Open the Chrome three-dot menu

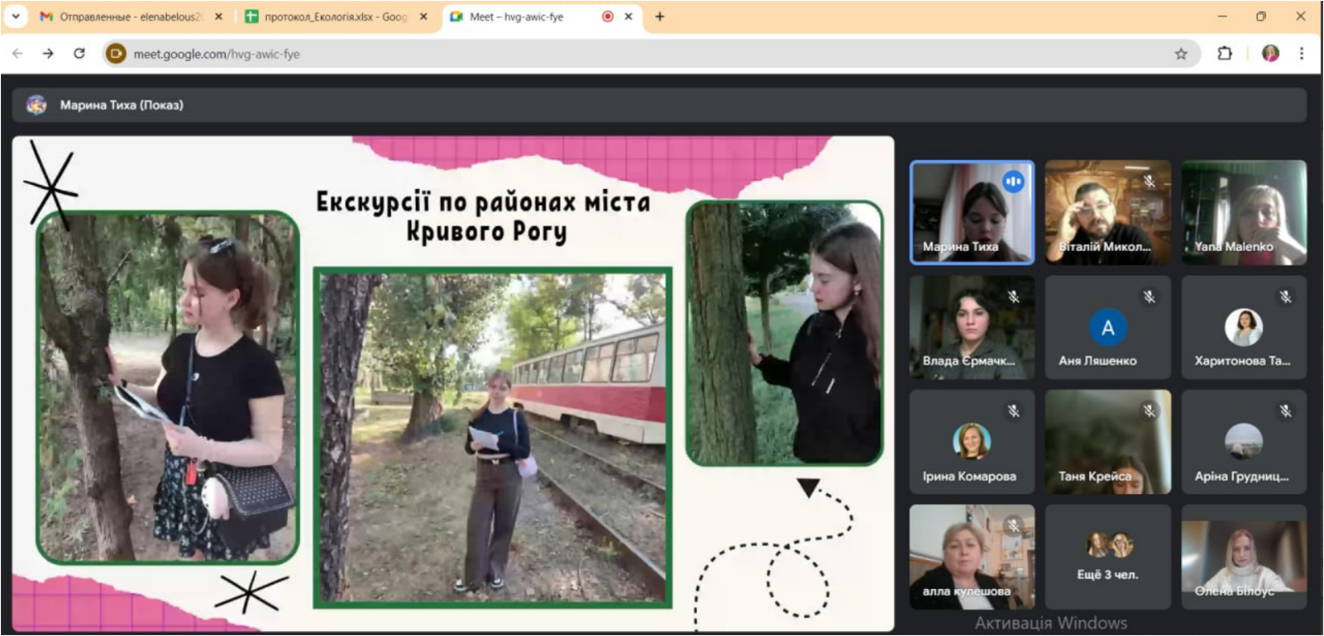pos(1302,54)
